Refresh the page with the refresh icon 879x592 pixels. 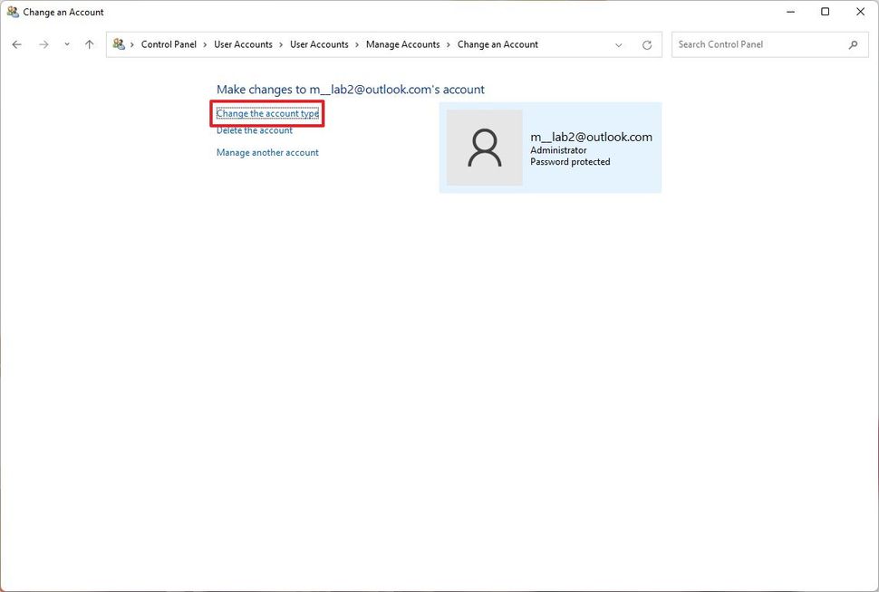pos(647,43)
